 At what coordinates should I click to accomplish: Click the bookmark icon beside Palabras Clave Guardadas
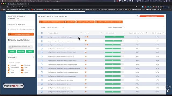[x=8, y=40]
